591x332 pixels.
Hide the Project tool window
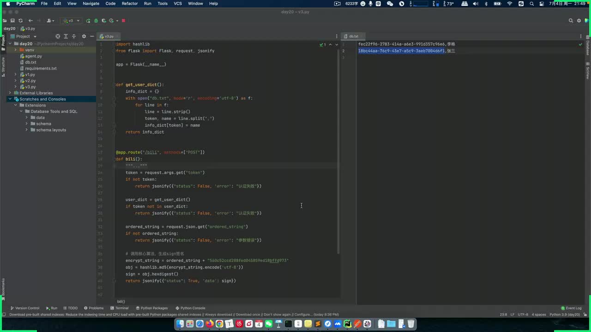click(92, 36)
